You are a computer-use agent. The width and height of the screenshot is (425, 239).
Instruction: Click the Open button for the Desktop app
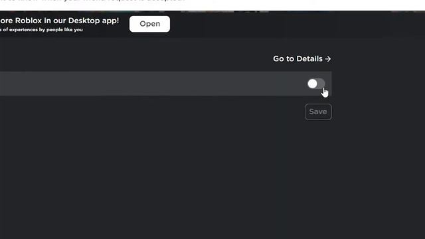point(149,24)
